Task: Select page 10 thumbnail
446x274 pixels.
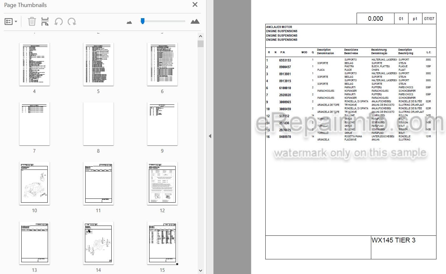Action: tap(34, 184)
